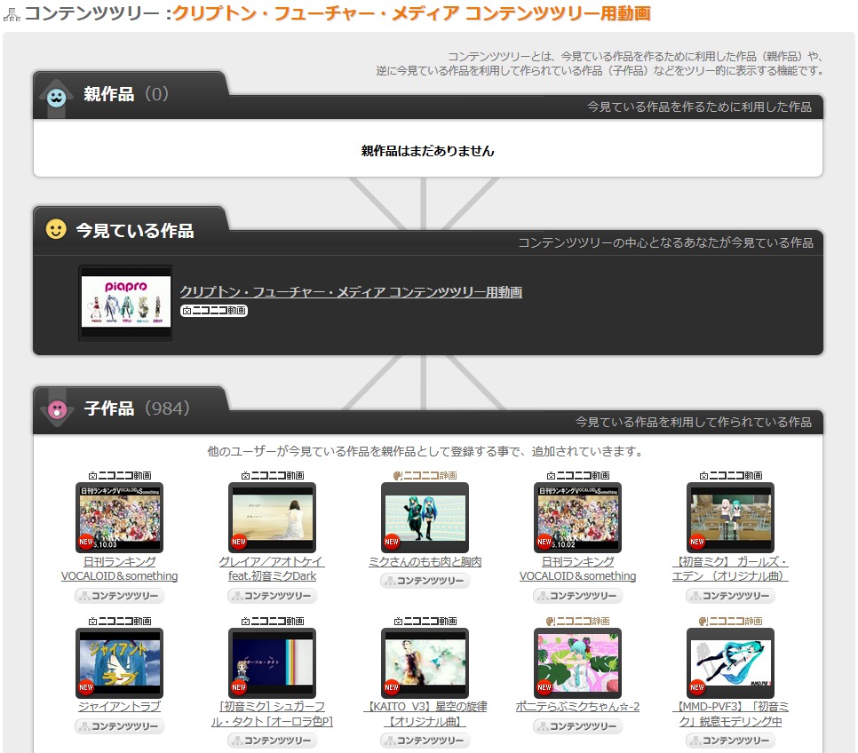Click ニコニコ動画 badge under current work title

214,310
